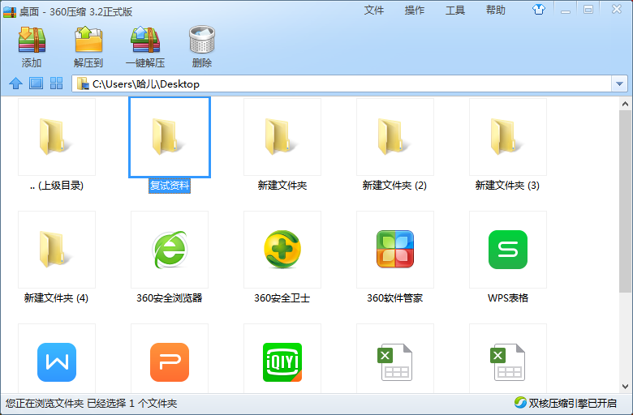Click the 双核压缩引擎已开启 status text
Image resolution: width=633 pixels, height=415 pixels.
572,403
